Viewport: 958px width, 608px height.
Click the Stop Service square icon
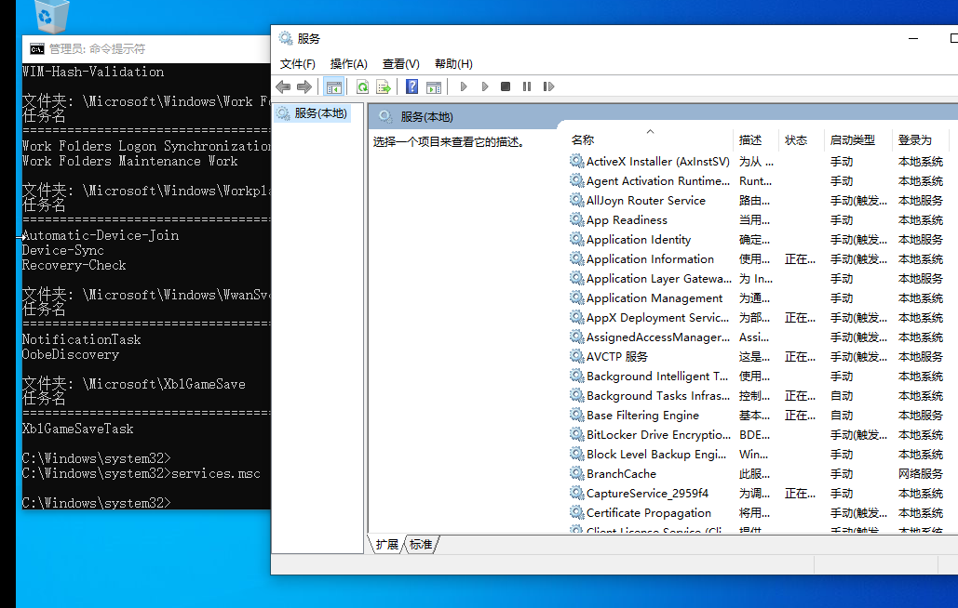[x=506, y=86]
